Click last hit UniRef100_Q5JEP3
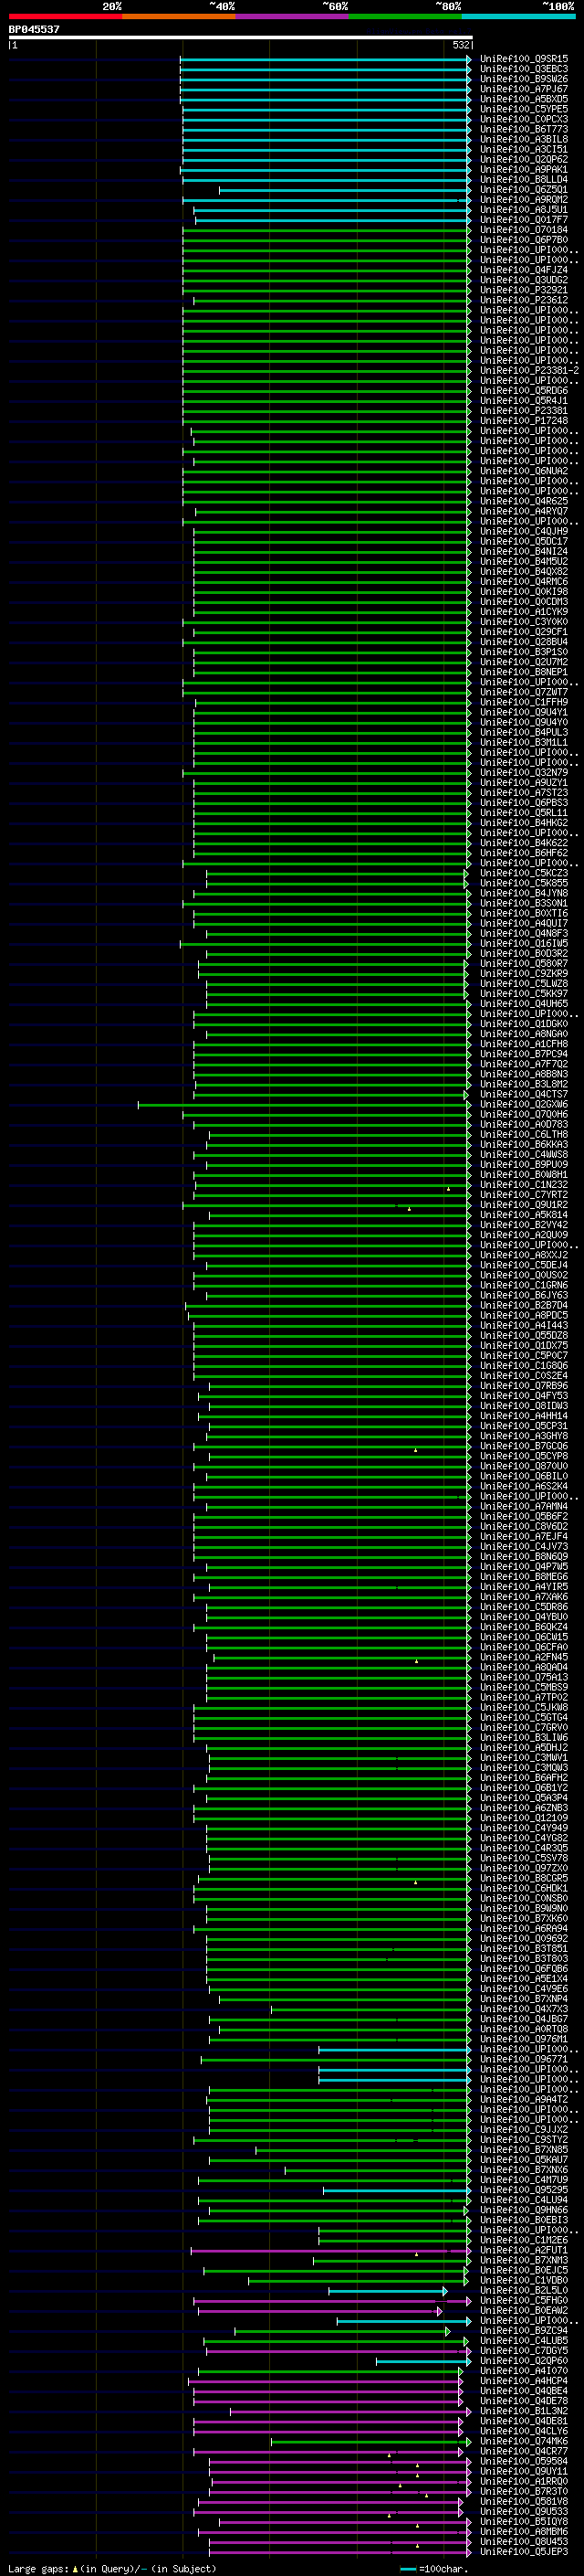Image resolution: width=584 pixels, height=2576 pixels. [x=523, y=2551]
